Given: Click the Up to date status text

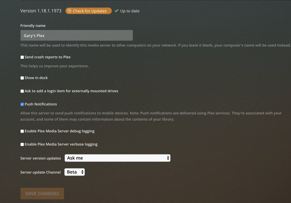Looking at the screenshot, I should tap(130, 11).
